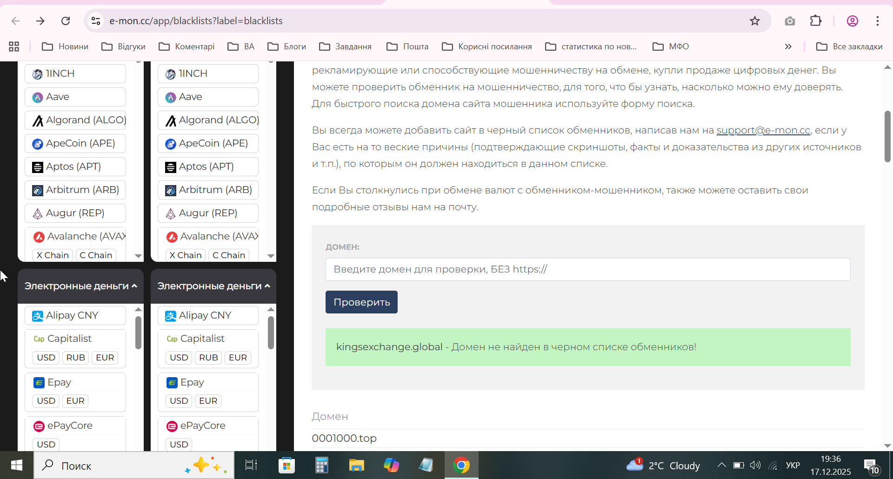Viewport: 893px width, 479px height.
Task: Select 1INCH in the left currency list
Action: click(x=75, y=73)
